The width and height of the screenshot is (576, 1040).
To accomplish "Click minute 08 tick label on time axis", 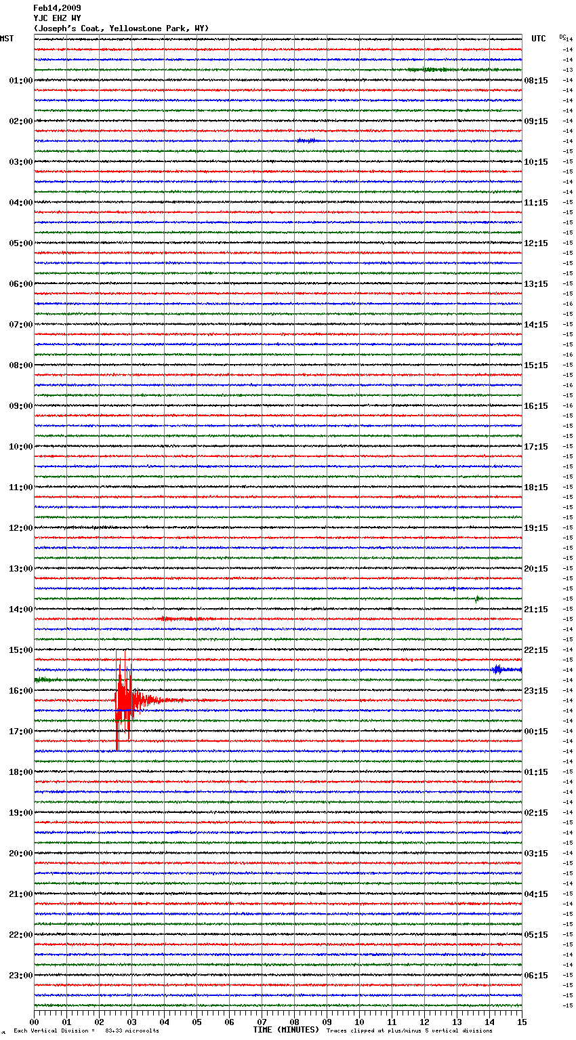I will click(x=294, y=1022).
